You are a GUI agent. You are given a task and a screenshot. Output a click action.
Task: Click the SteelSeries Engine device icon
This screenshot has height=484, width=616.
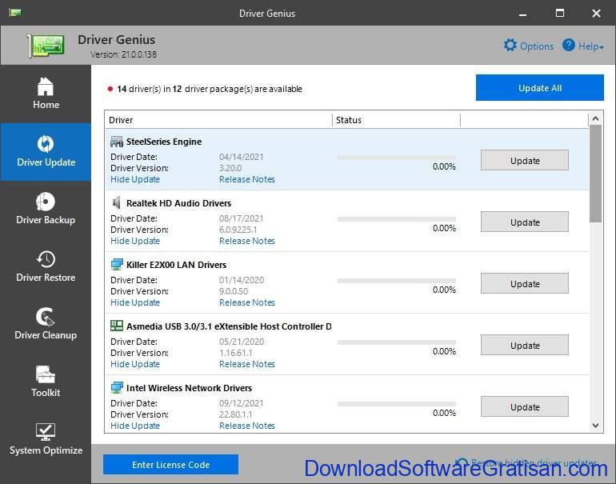pyautogui.click(x=117, y=142)
